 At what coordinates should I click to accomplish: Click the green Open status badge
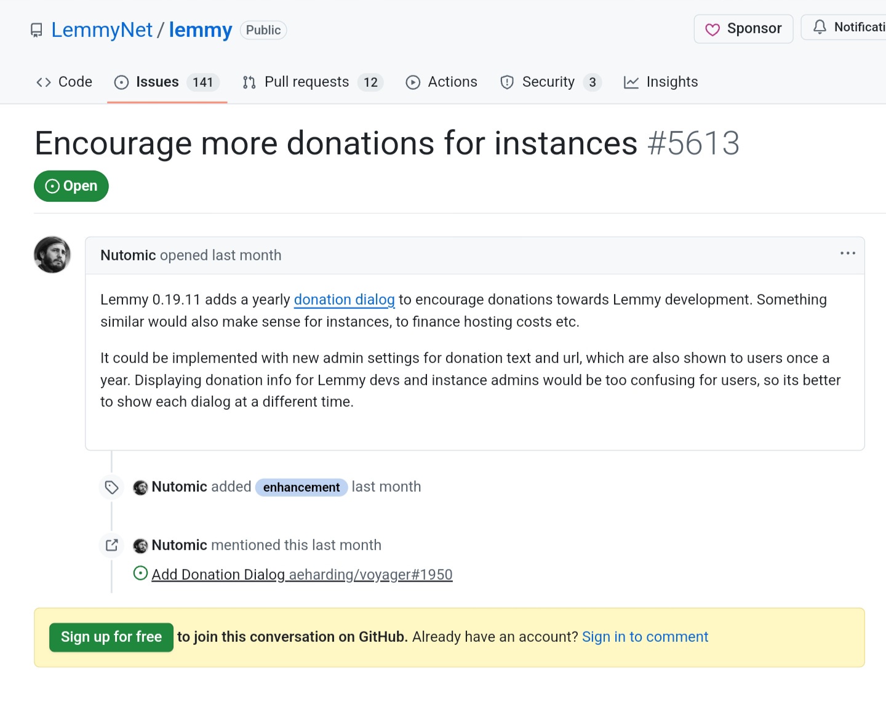pos(71,186)
